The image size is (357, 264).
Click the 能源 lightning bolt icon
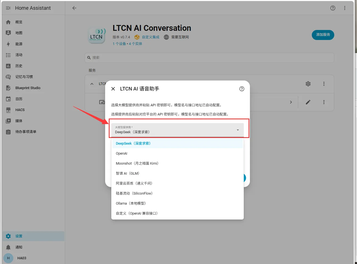tap(8, 44)
